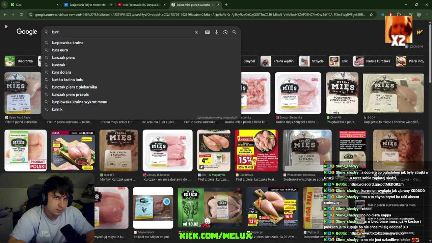
Task: Open the discord.gg link in chat
Action: (376, 185)
